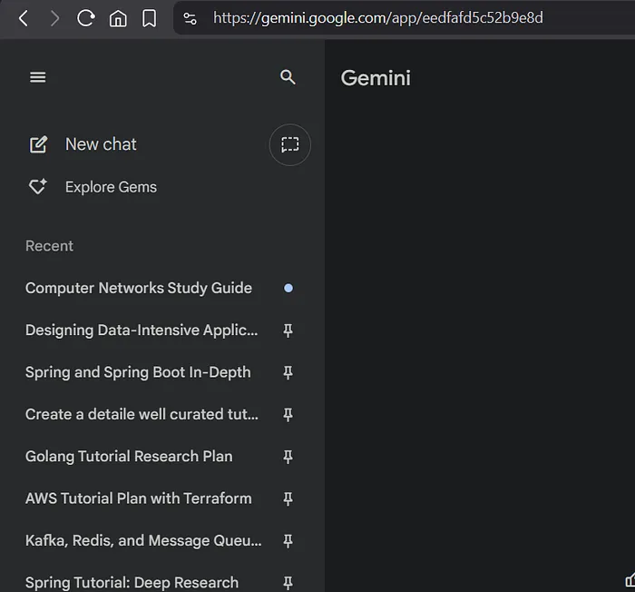This screenshot has width=635, height=592.
Task: Open site settings icon in address bar
Action: [x=190, y=18]
